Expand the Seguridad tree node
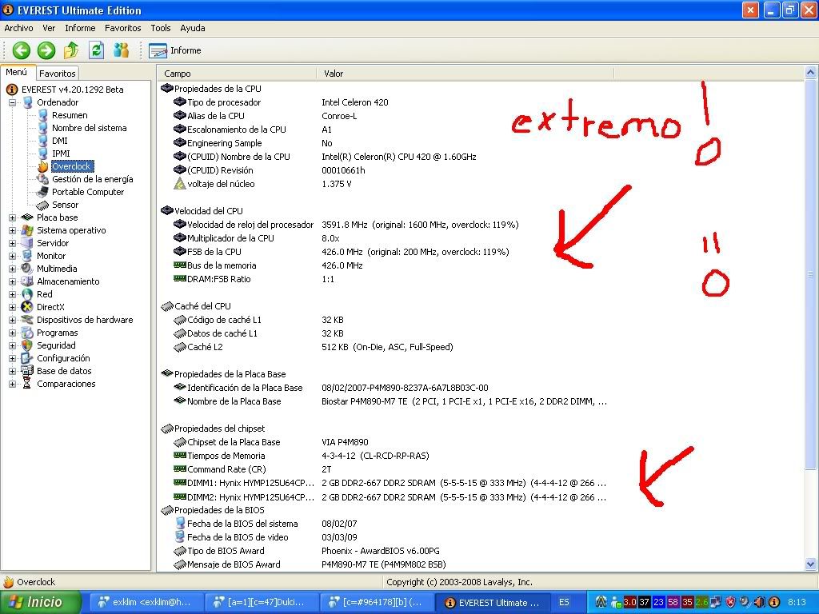Image resolution: width=819 pixels, height=614 pixels. [x=13, y=345]
